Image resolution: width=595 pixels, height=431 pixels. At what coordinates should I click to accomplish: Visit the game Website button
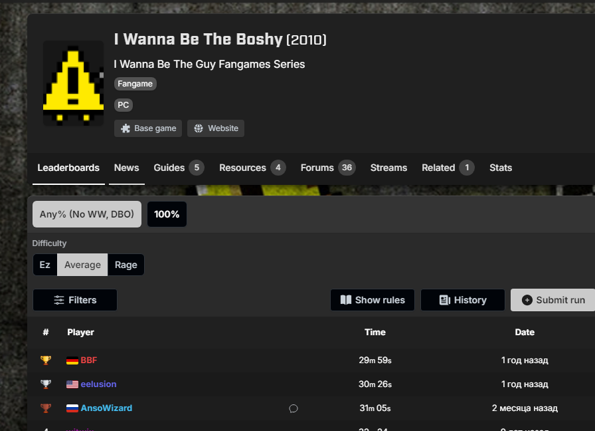coord(216,128)
